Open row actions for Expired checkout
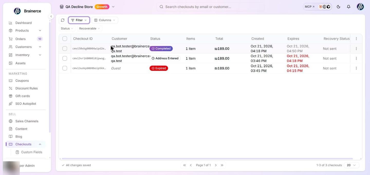The height and width of the screenshot is (175, 370). pyautogui.click(x=356, y=68)
